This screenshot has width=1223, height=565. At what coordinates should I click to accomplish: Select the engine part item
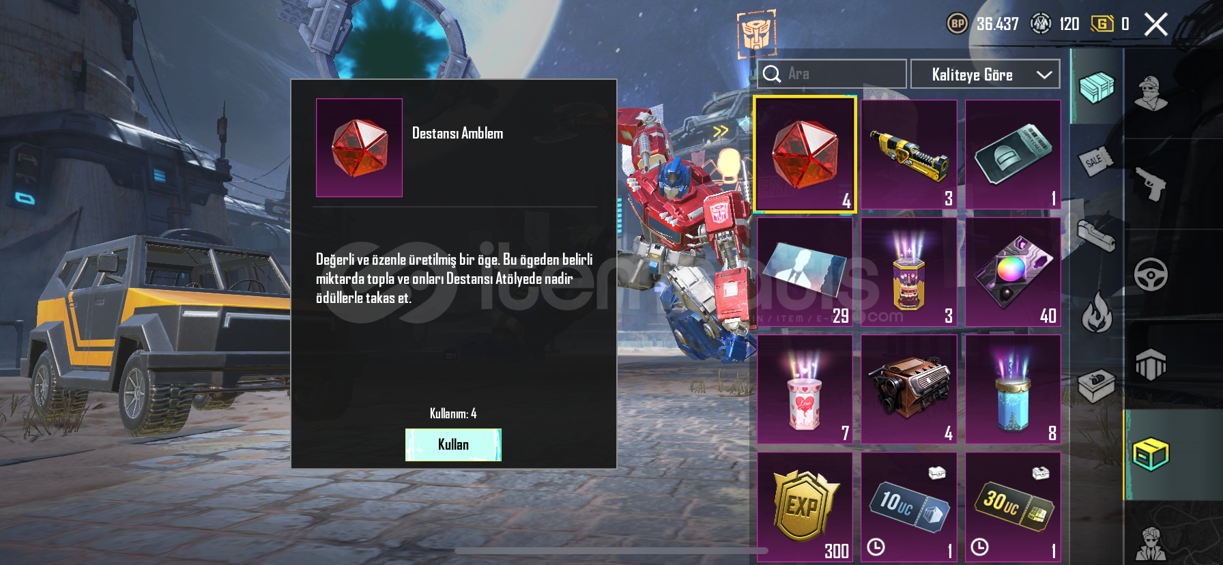[909, 389]
